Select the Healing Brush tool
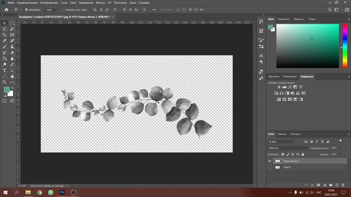 pyautogui.click(x=12, y=40)
